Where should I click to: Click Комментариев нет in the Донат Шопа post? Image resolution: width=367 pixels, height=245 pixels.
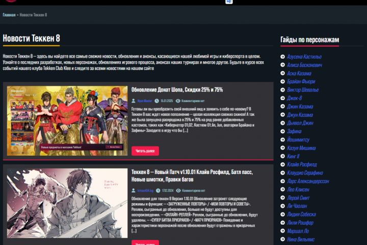[x=193, y=101]
